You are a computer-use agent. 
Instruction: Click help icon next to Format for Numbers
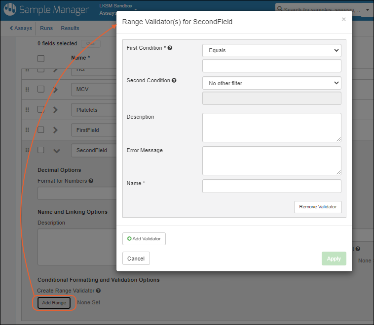91,181
